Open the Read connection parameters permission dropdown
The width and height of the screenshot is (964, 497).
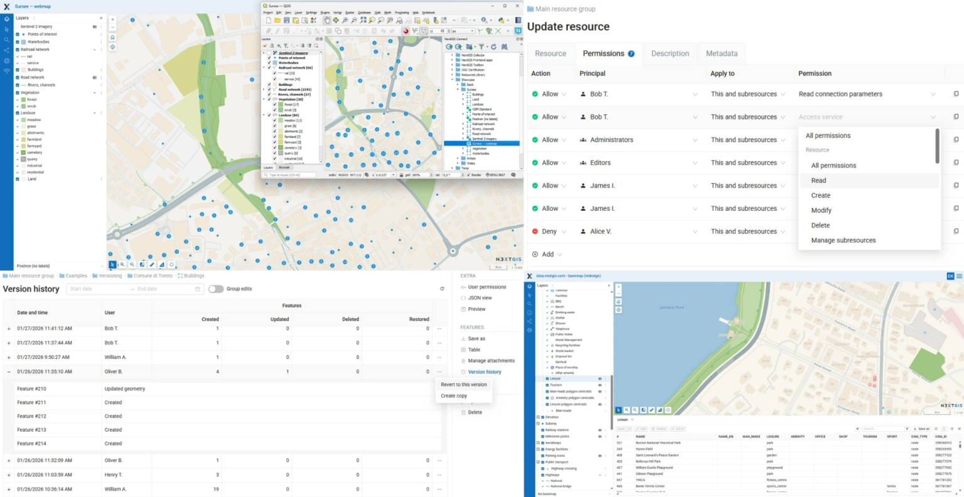click(867, 94)
